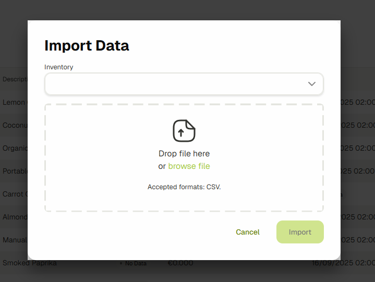Click the Description column header

click(x=14, y=79)
